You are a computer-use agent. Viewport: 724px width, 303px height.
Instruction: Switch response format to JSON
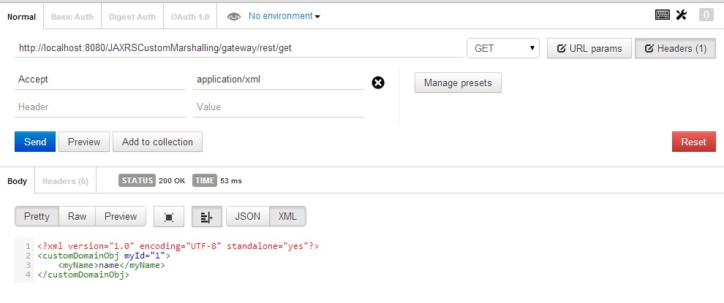pos(248,216)
